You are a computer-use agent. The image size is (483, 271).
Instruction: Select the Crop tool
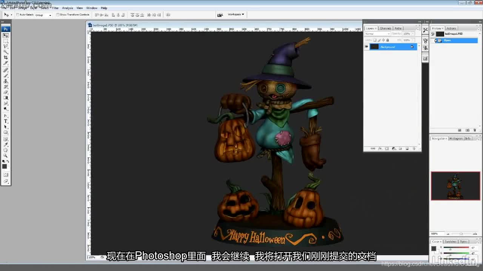6,57
